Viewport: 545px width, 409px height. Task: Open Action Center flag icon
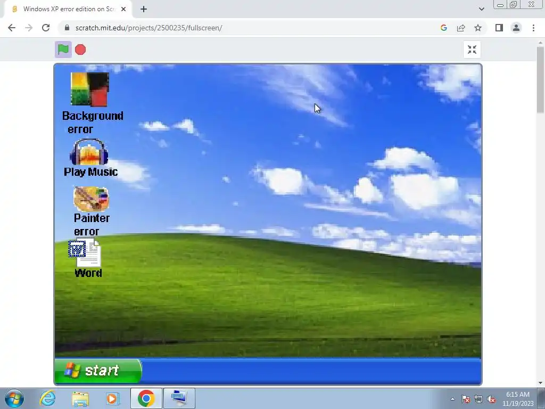[466, 399]
